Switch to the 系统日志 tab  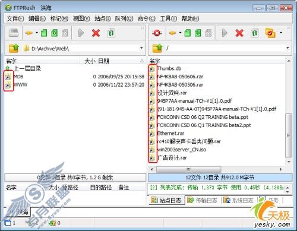(x=238, y=200)
